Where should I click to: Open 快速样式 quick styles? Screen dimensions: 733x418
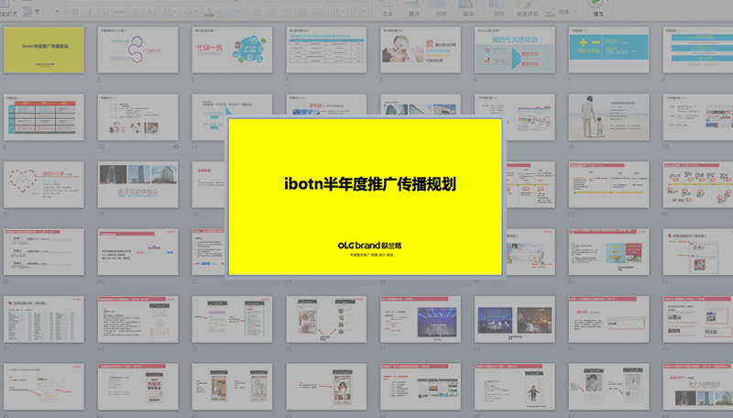coord(528,9)
